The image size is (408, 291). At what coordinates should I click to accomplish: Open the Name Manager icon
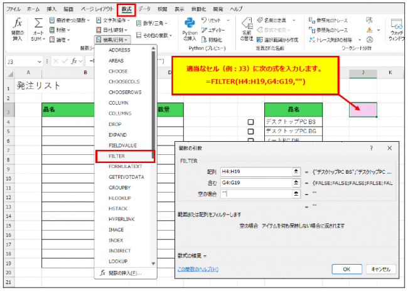[247, 29]
